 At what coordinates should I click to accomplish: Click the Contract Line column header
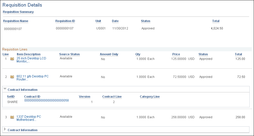pyautogui.click(x=112, y=97)
